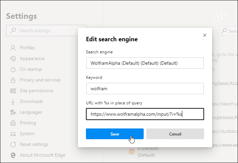
Task: Click the Appearance palette icon
Action: (13, 59)
